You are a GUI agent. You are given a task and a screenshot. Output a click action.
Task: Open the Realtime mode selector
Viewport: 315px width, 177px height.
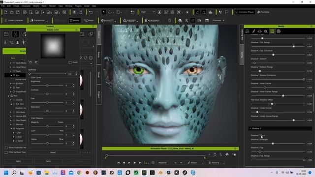point(162,163)
